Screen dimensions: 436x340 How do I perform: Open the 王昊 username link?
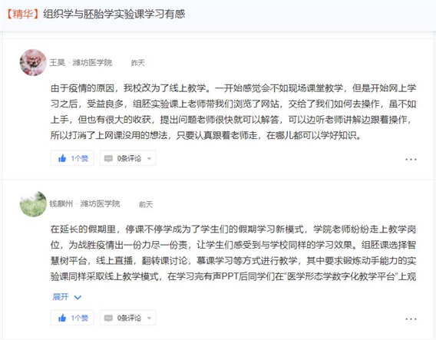[58, 63]
